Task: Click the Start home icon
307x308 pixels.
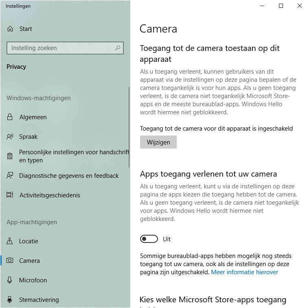Action: (x=10, y=29)
